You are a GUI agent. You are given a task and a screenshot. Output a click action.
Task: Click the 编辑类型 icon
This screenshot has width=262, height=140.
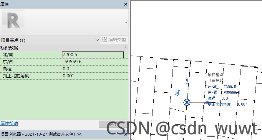pos(105,39)
